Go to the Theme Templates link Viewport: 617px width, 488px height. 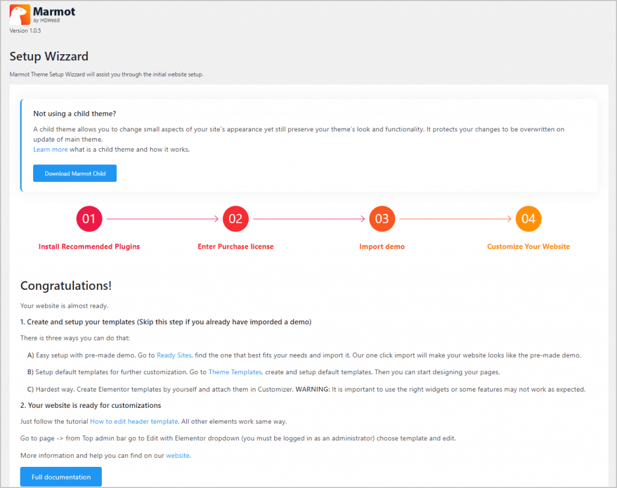pos(235,372)
